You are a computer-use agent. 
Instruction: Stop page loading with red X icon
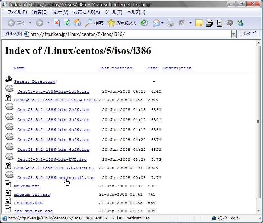tap(57, 23)
